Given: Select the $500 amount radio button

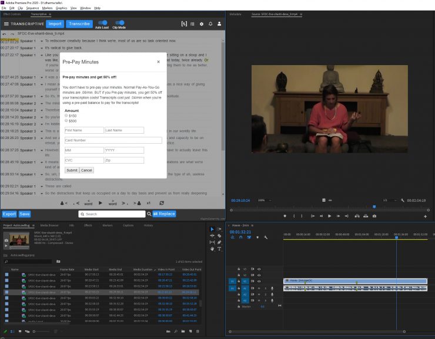Looking at the screenshot, I should pyautogui.click(x=66, y=121).
